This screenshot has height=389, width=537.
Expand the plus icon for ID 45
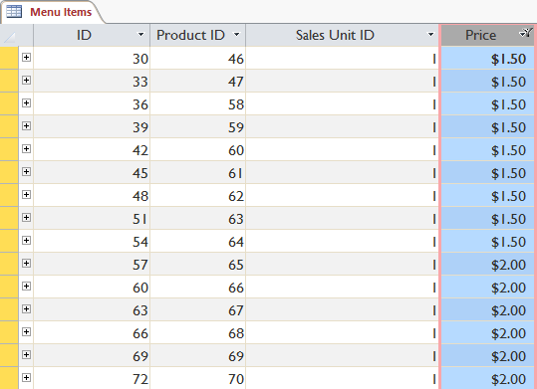pyautogui.click(x=26, y=172)
